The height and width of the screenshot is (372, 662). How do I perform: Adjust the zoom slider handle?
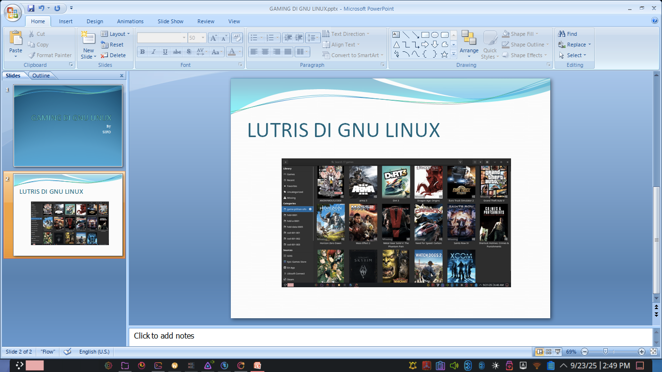(x=605, y=352)
